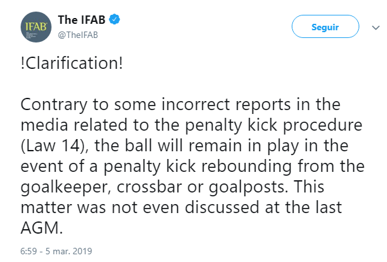387x262 pixels.
Task: Click the '(Law 14)' text
Action: pos(55,145)
